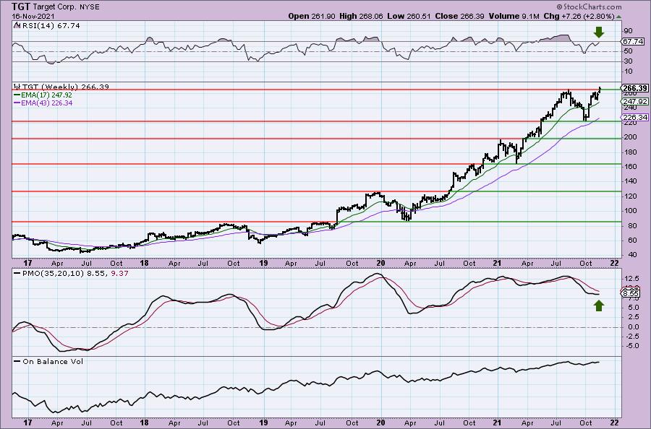Screen dimensions: 651x429
Task: Click the bar-chart icon before TGT (Weekly)
Action: click(x=17, y=87)
